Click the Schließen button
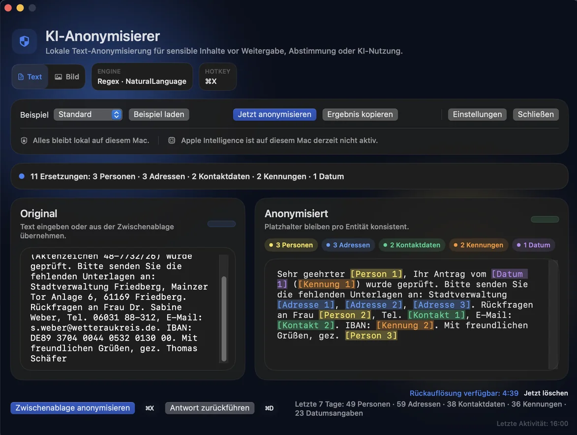Screen dimensions: 577x435 point(535,115)
